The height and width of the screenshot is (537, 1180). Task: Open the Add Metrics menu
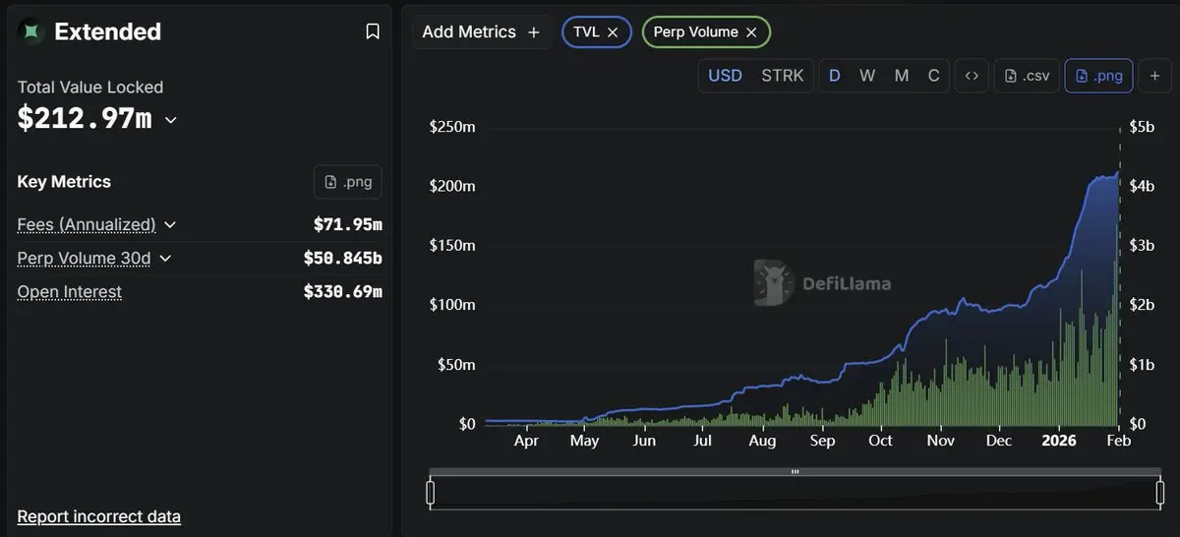(x=481, y=32)
